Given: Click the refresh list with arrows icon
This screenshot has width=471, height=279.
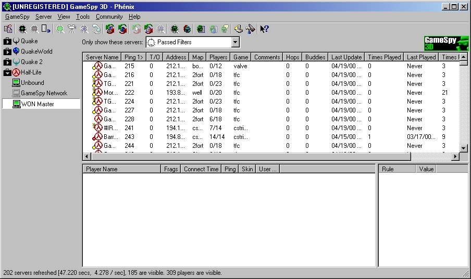Looking at the screenshot, I should click(x=148, y=29).
